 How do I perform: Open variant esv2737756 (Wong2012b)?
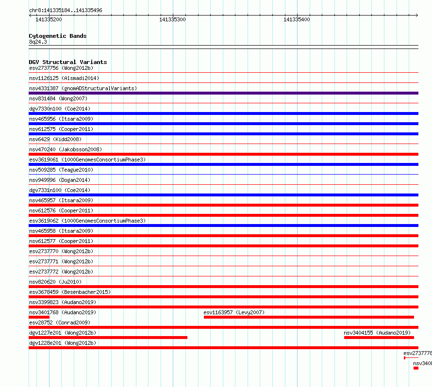(61, 68)
